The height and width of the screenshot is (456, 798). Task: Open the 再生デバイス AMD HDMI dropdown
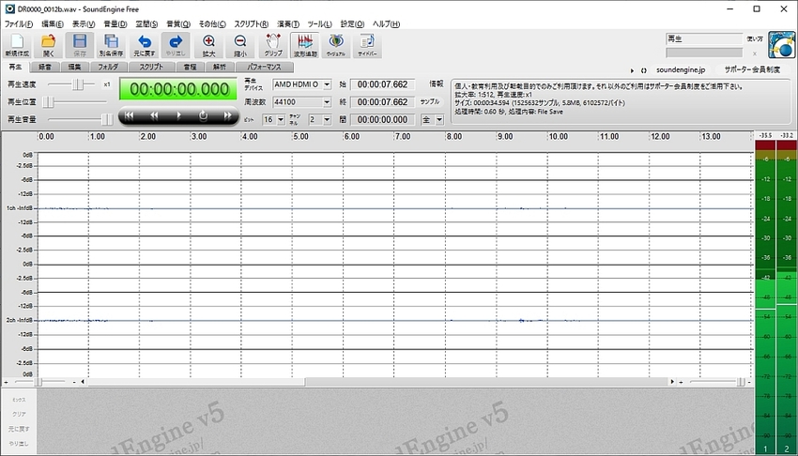pos(328,84)
